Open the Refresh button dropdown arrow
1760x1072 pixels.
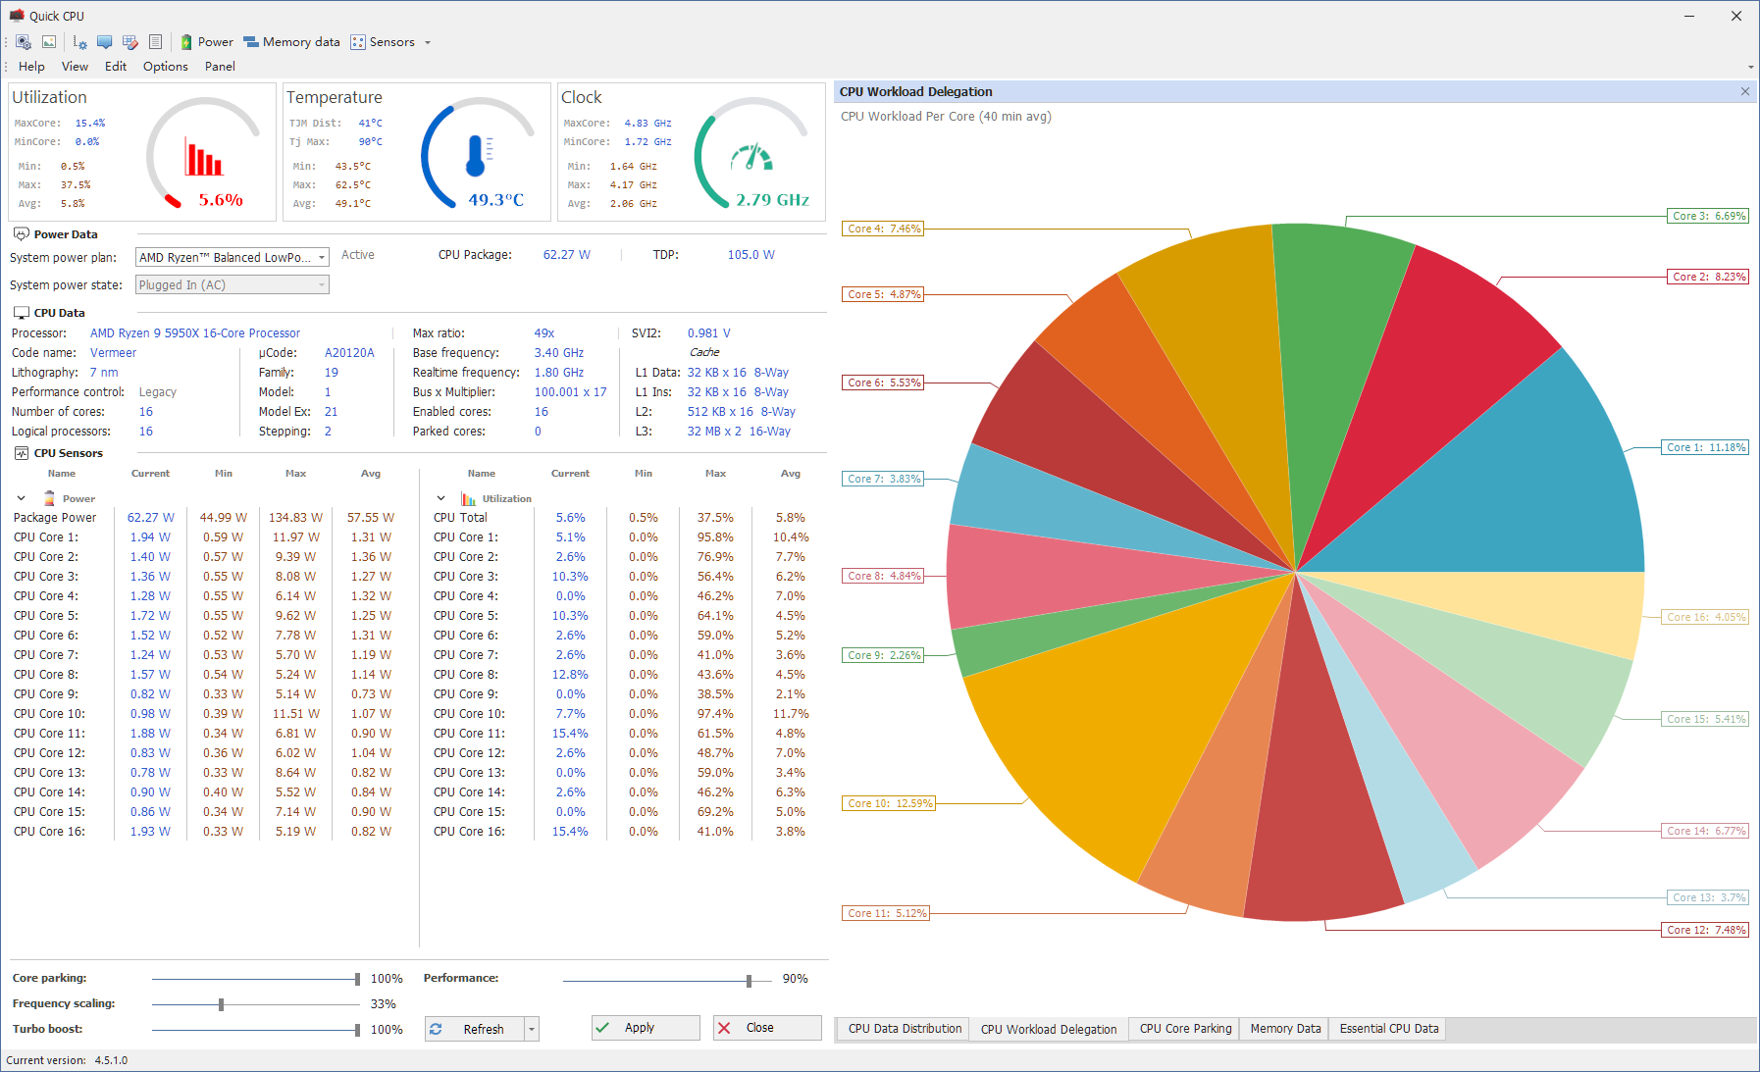(532, 1029)
